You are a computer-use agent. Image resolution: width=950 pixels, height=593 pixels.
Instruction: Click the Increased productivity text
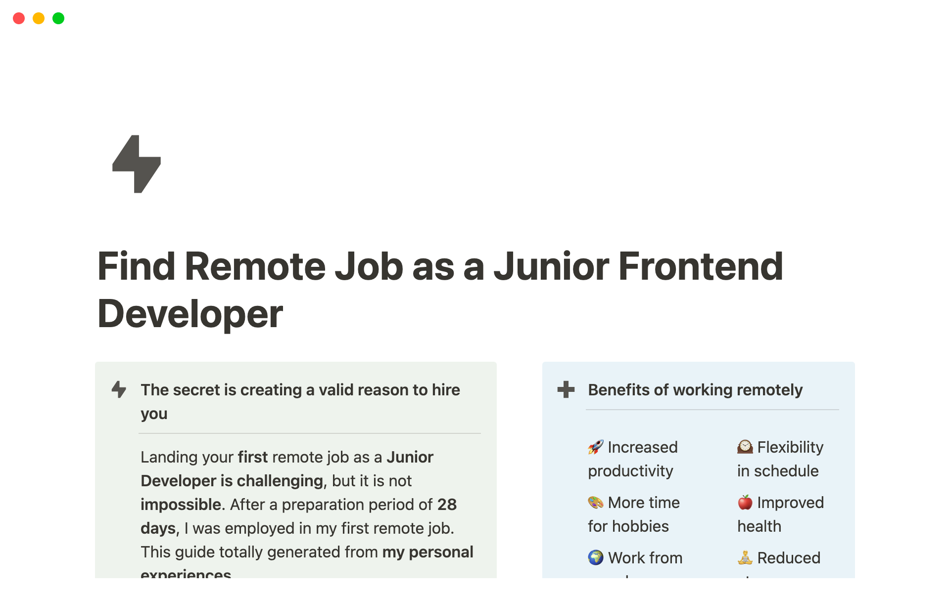click(633, 459)
